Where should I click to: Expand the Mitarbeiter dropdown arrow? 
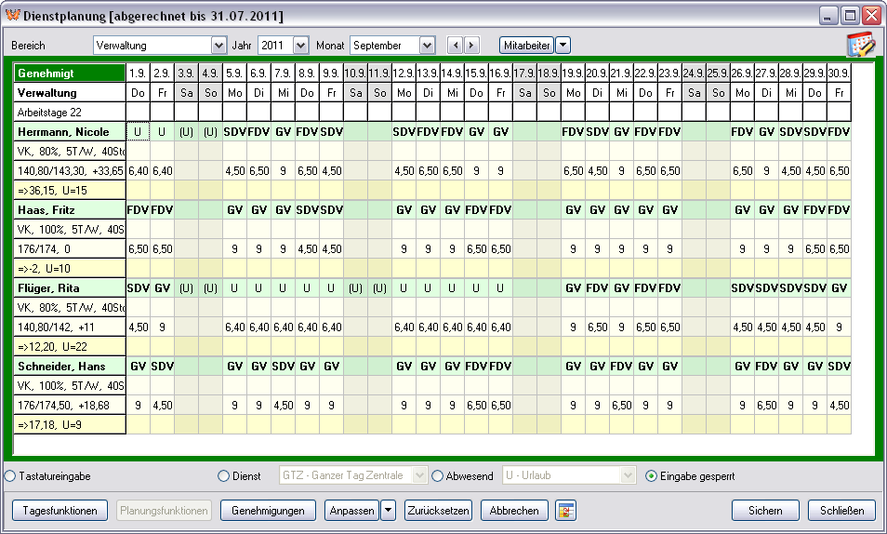(x=563, y=46)
